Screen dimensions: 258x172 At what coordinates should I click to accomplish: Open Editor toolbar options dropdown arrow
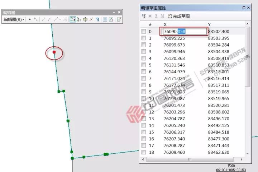(114, 13)
